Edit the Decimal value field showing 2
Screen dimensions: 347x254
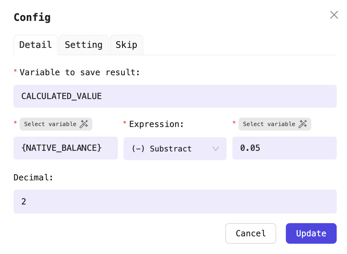[x=175, y=202]
